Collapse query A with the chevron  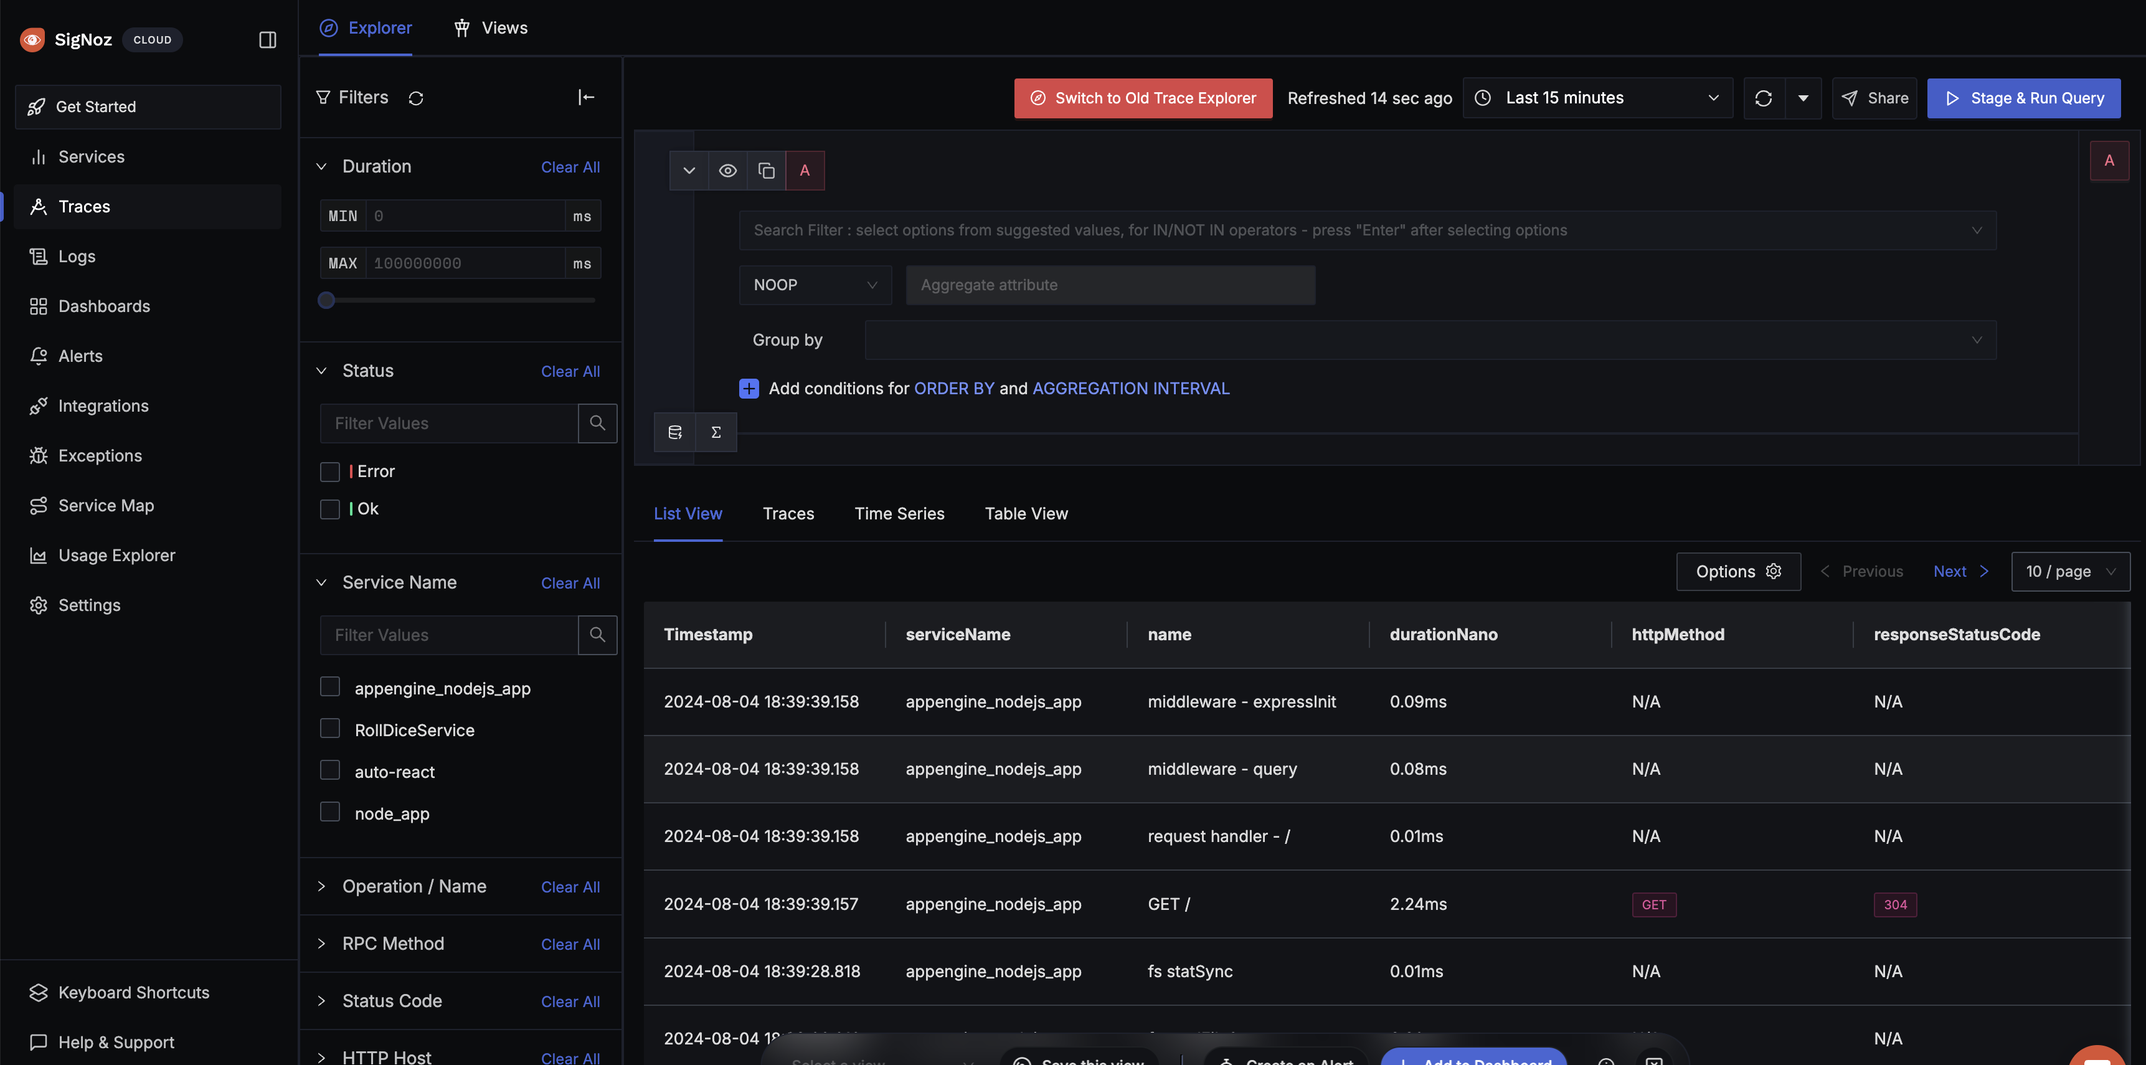pos(689,171)
